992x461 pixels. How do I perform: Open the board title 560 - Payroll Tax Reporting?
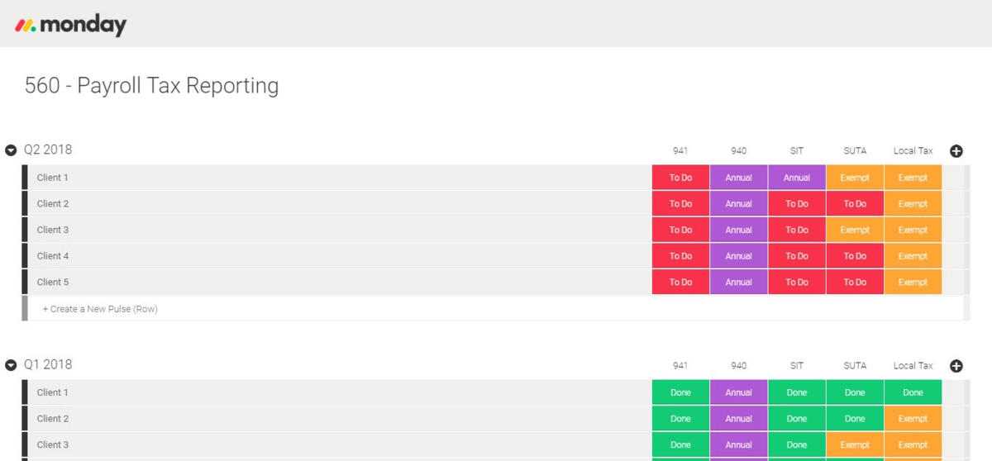pyautogui.click(x=151, y=86)
